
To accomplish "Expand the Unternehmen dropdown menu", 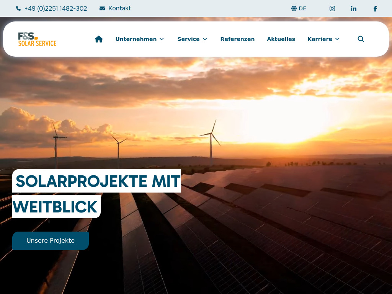I will click(140, 39).
